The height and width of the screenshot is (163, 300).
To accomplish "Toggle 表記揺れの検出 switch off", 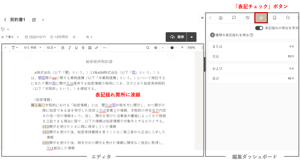I will 259,28.
